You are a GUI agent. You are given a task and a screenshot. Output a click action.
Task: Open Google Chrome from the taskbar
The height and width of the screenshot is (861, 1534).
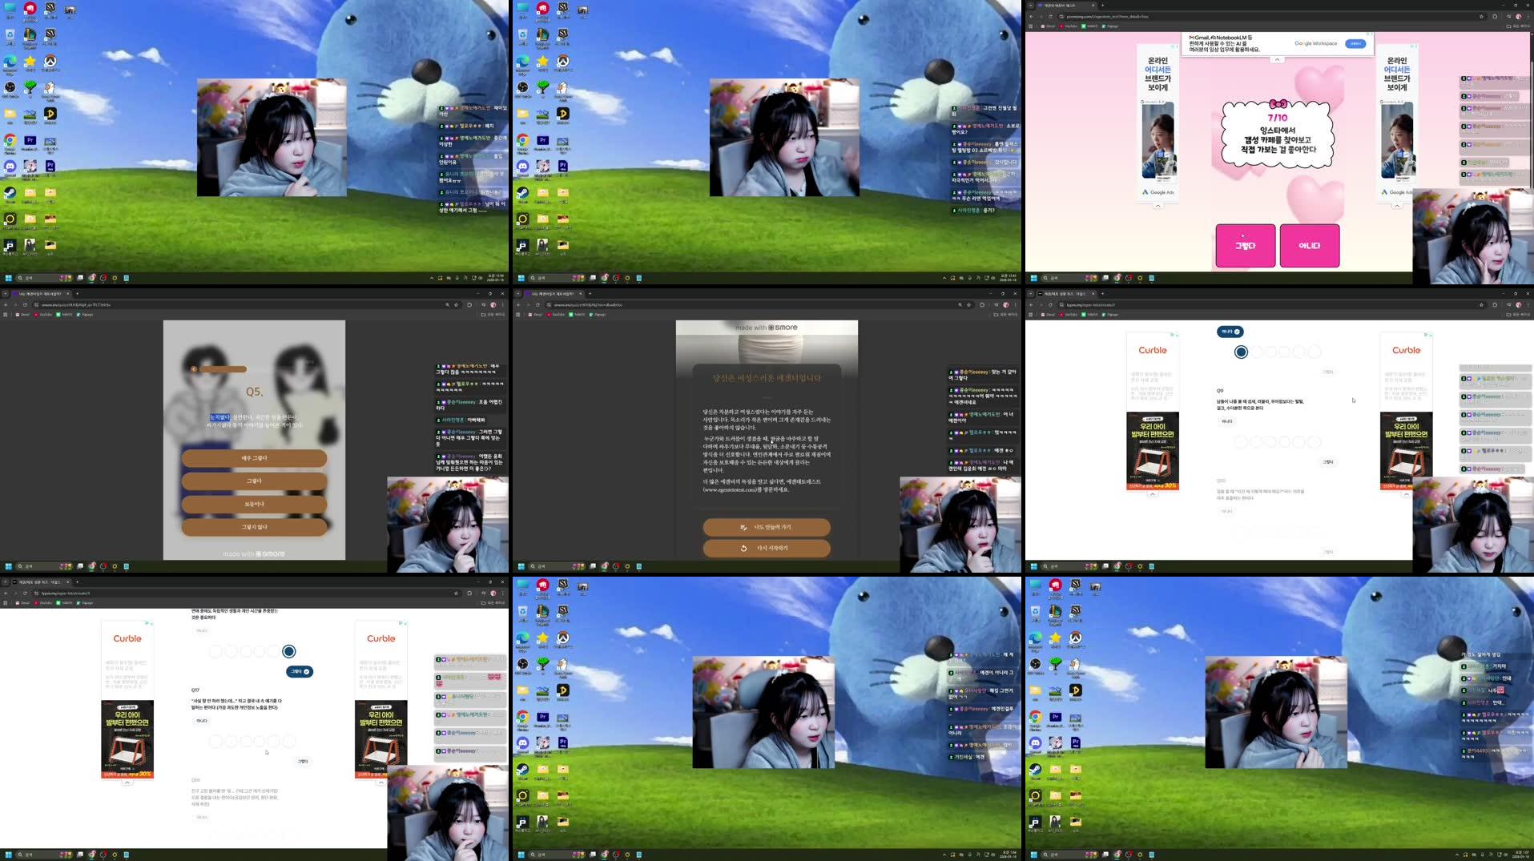(92, 278)
